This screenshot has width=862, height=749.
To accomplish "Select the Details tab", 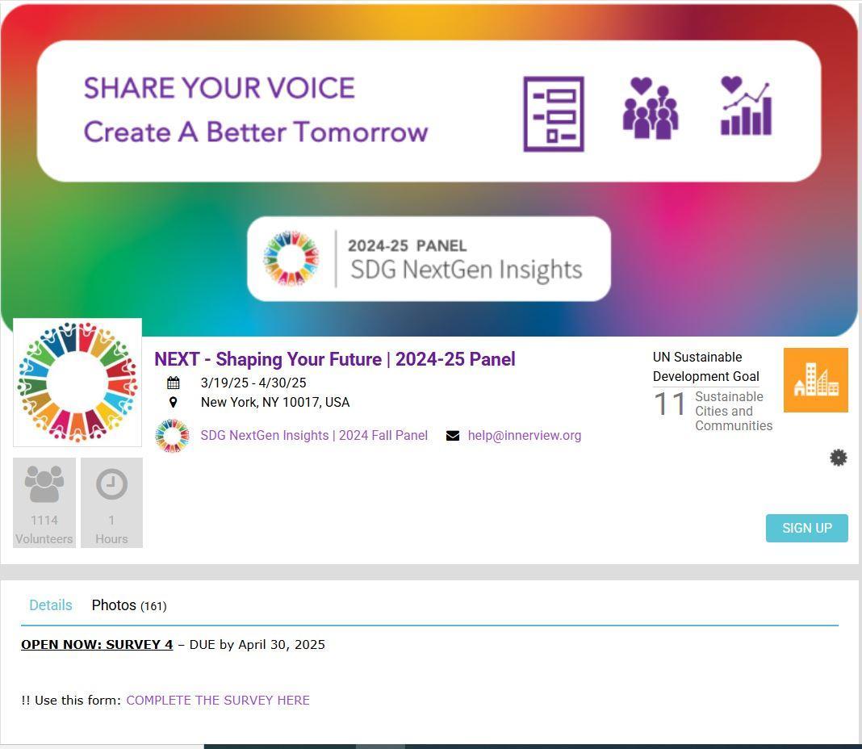I will (x=51, y=605).
